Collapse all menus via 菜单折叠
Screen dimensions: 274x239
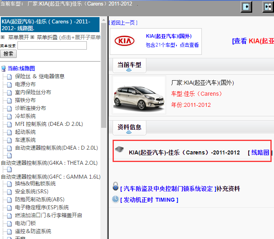pos(47,37)
